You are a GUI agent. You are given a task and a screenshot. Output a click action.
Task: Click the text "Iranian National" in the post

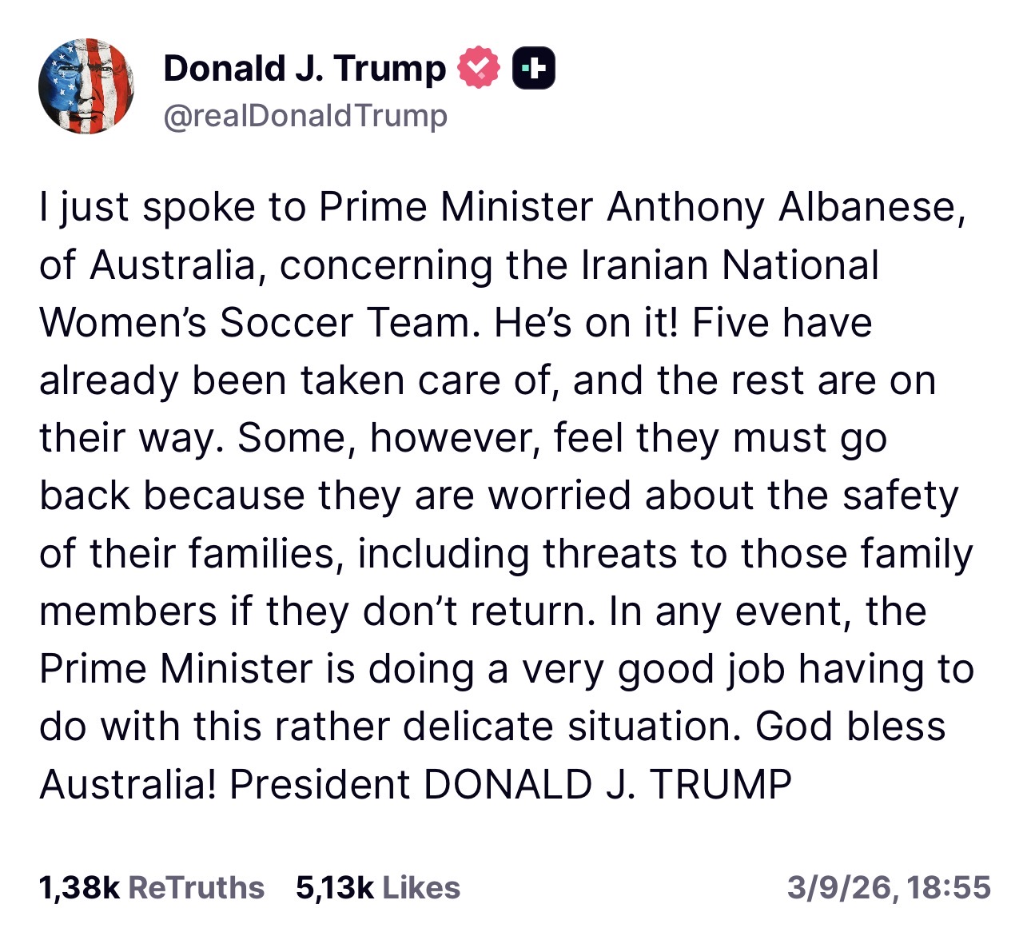(x=729, y=265)
